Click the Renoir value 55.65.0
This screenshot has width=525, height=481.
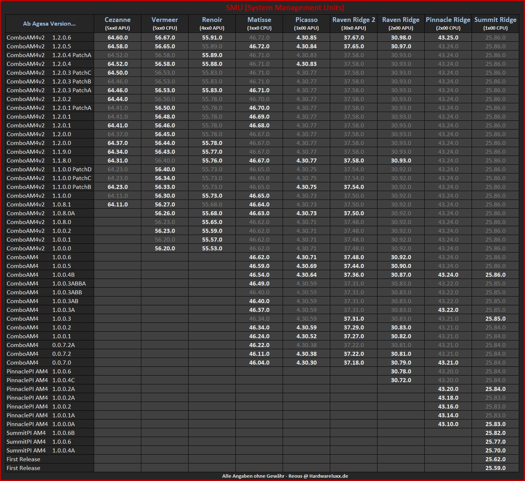click(212, 222)
